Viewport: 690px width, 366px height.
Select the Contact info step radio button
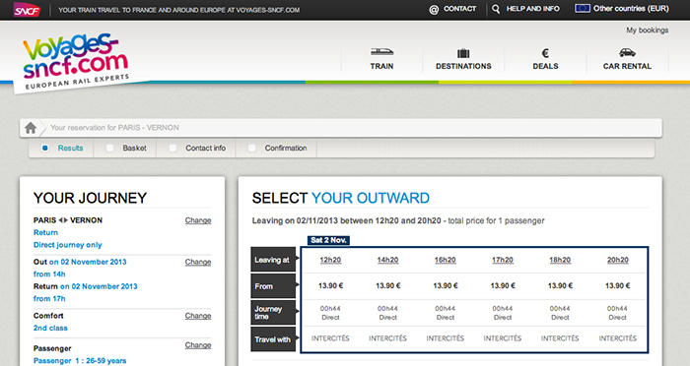(x=172, y=148)
